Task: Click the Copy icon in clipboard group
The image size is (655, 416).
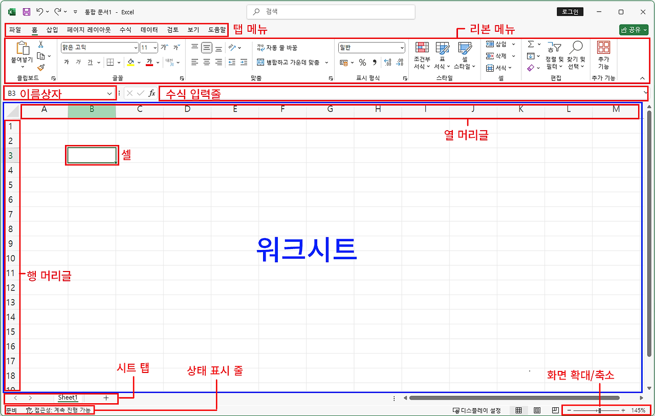Action: (x=40, y=56)
